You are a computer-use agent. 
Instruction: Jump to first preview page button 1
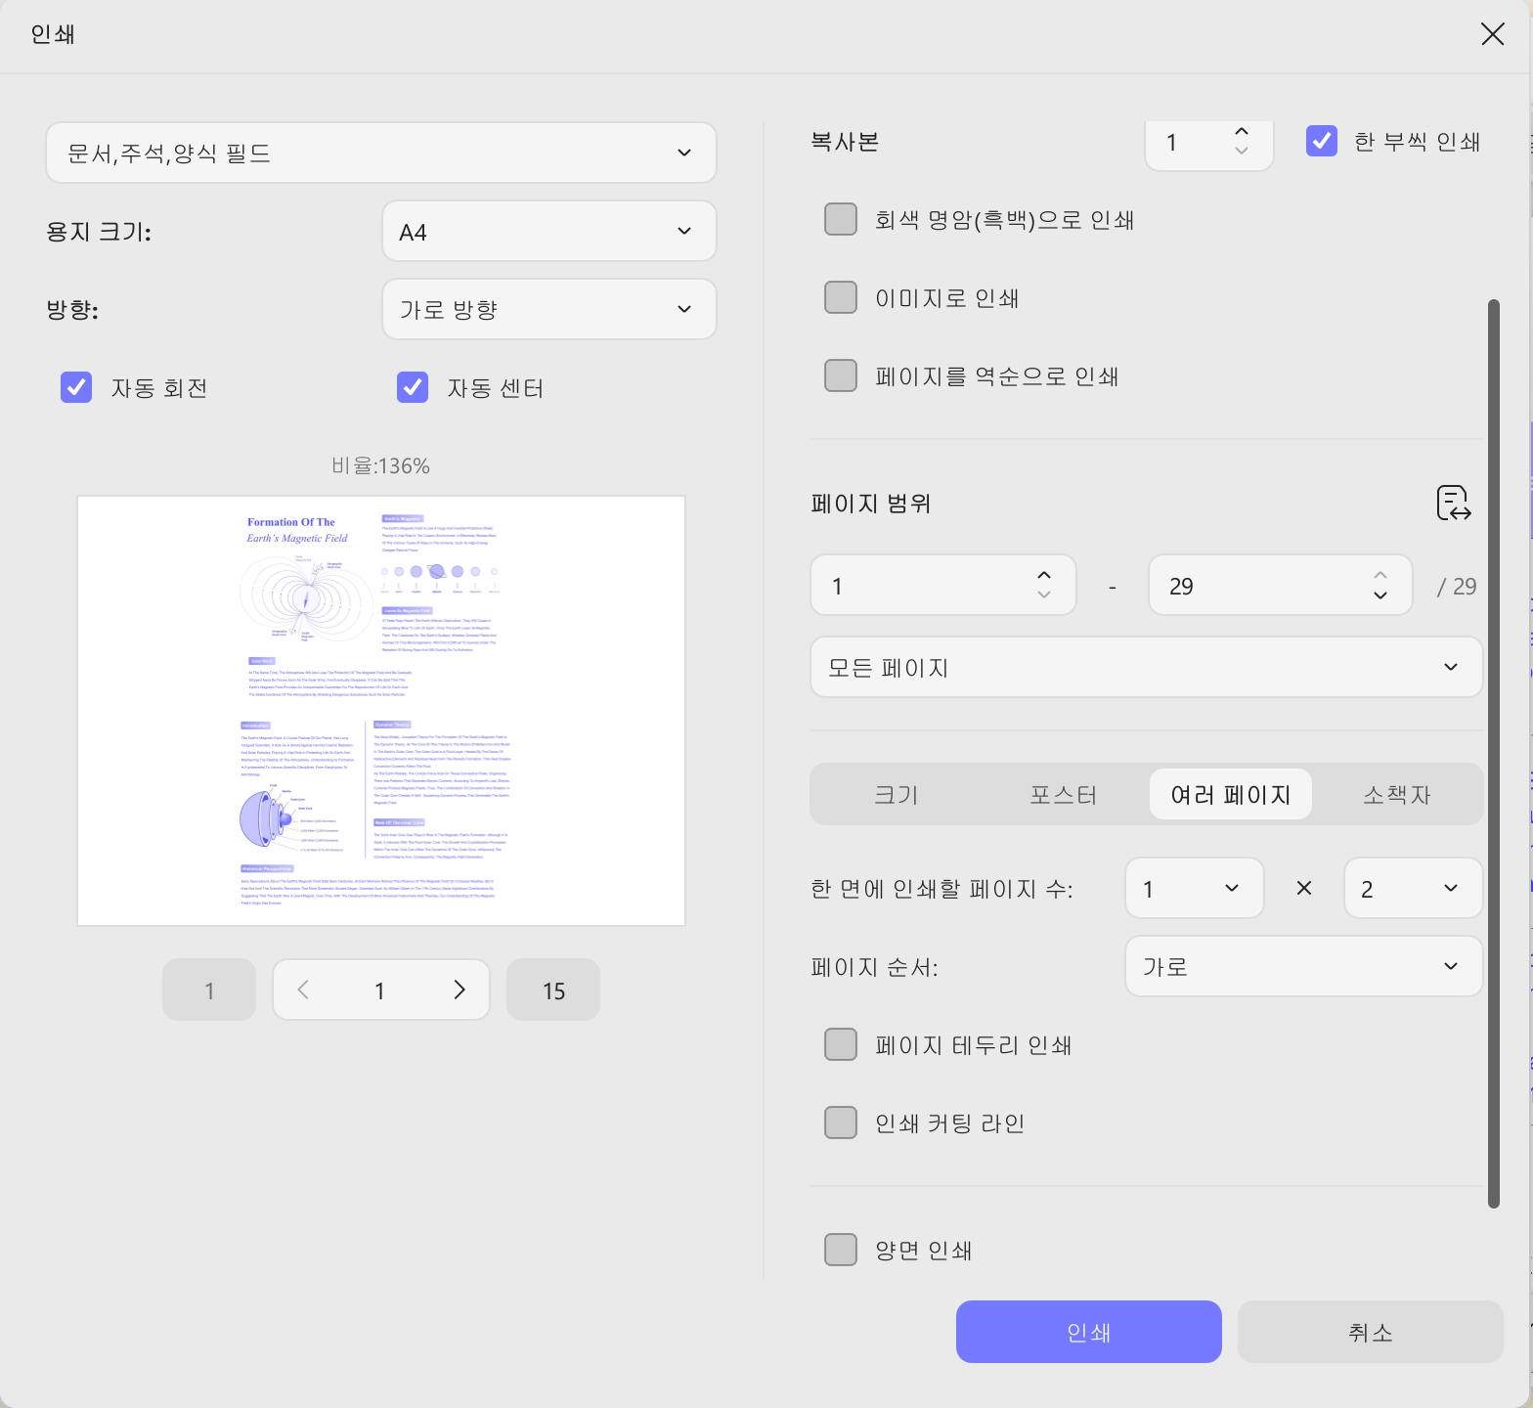(x=209, y=990)
